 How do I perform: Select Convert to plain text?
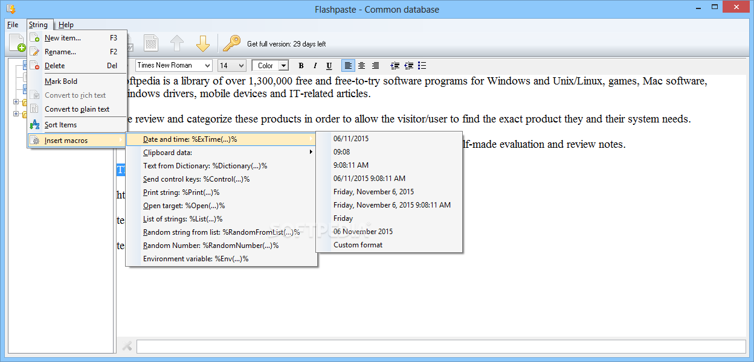[x=77, y=109]
